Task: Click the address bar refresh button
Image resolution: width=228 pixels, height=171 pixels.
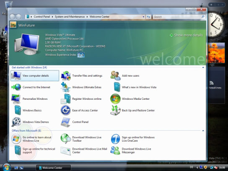Action: (148, 17)
